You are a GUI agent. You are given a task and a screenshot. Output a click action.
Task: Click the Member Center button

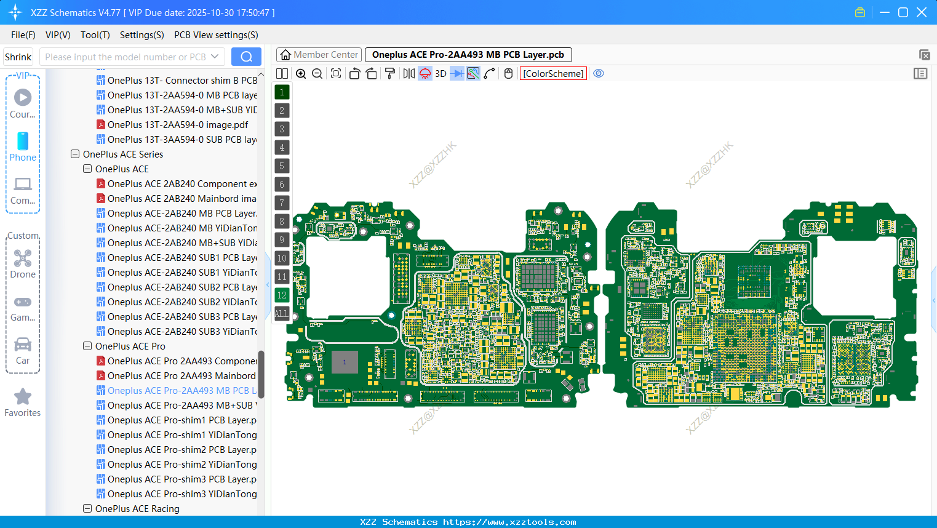click(319, 54)
